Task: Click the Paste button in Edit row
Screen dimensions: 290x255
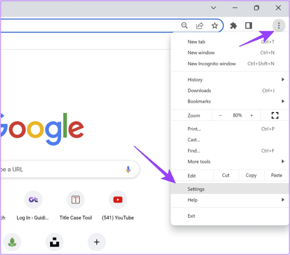Action: [x=277, y=175]
